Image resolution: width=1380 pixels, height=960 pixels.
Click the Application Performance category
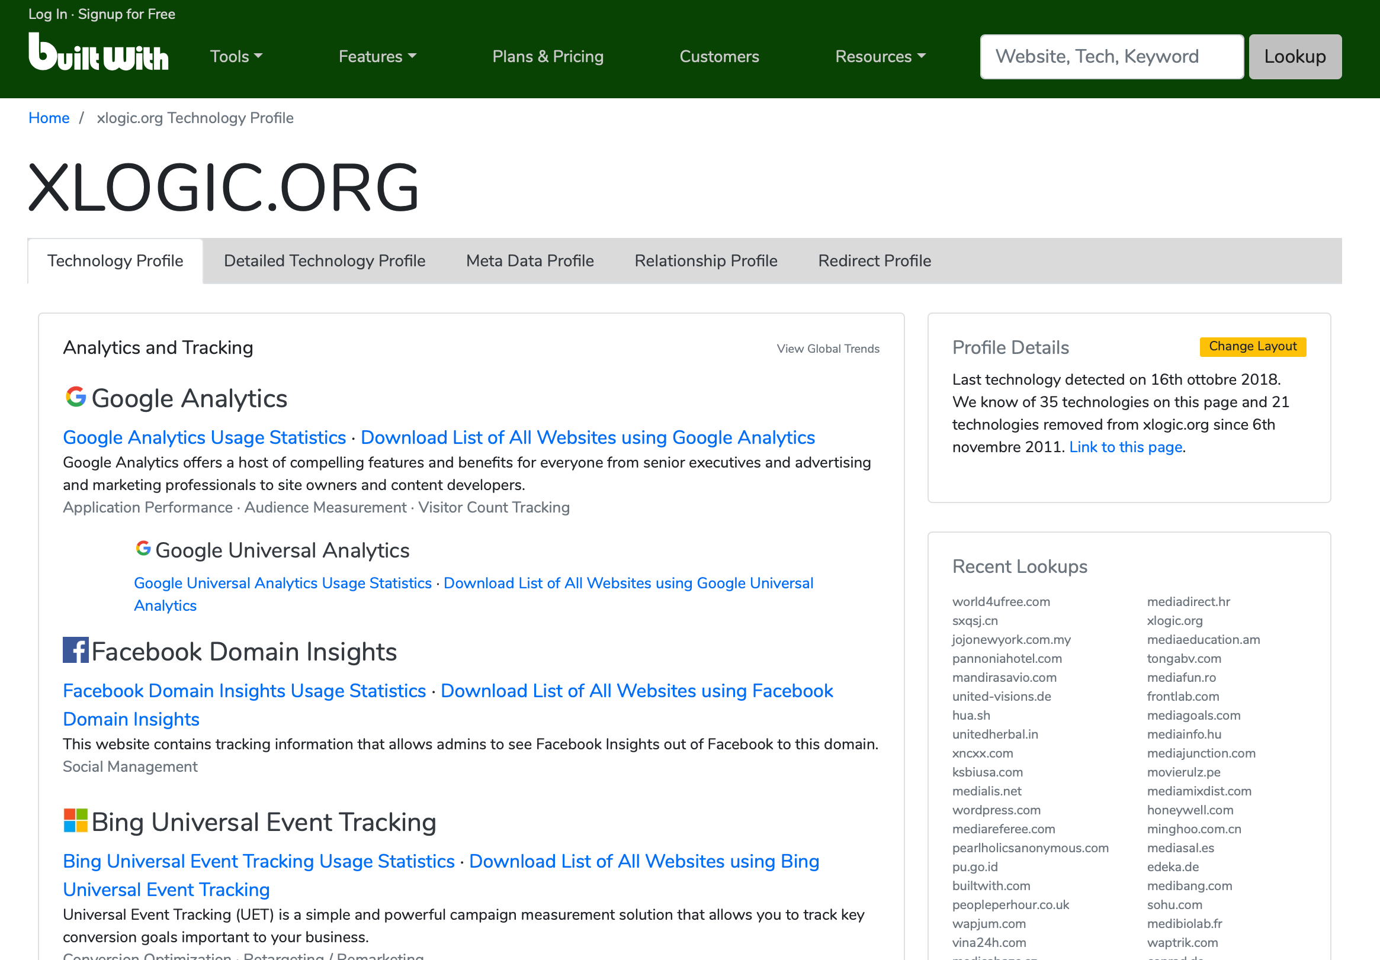coord(148,508)
